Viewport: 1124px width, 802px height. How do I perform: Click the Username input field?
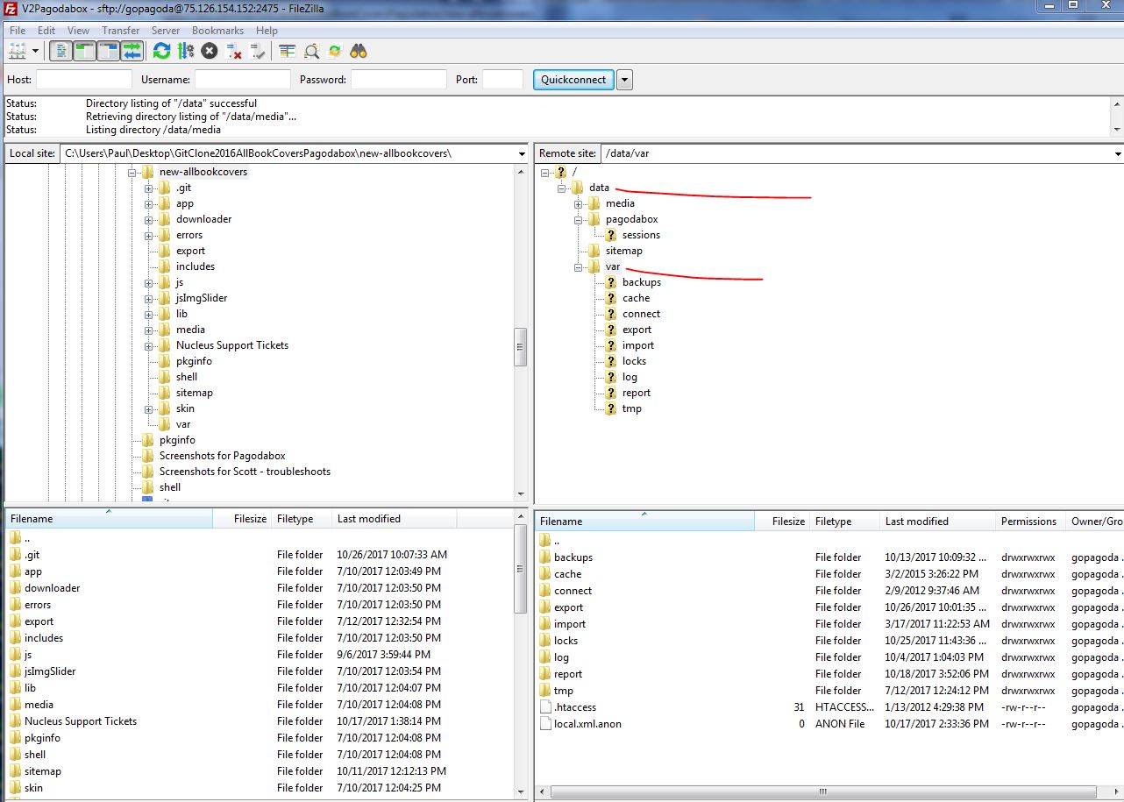coord(242,80)
